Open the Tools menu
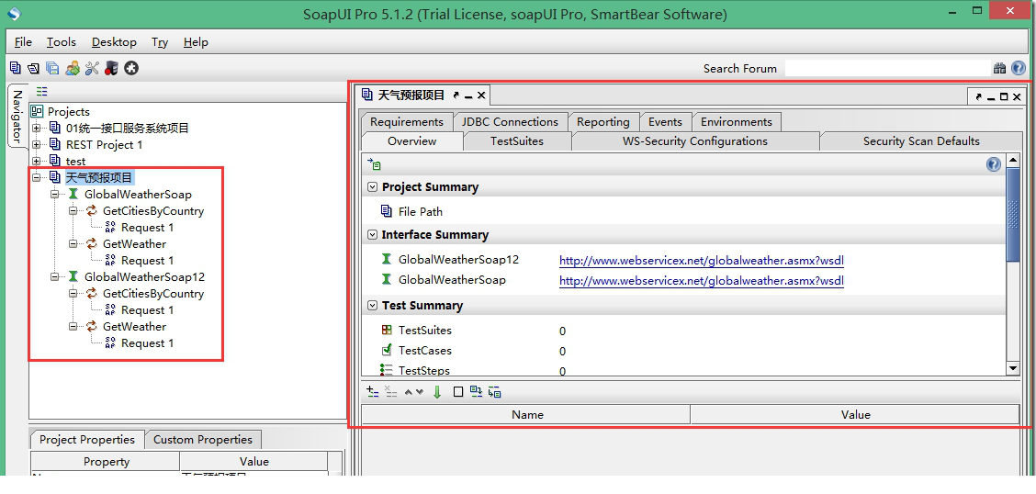This screenshot has width=1036, height=494. pos(62,41)
